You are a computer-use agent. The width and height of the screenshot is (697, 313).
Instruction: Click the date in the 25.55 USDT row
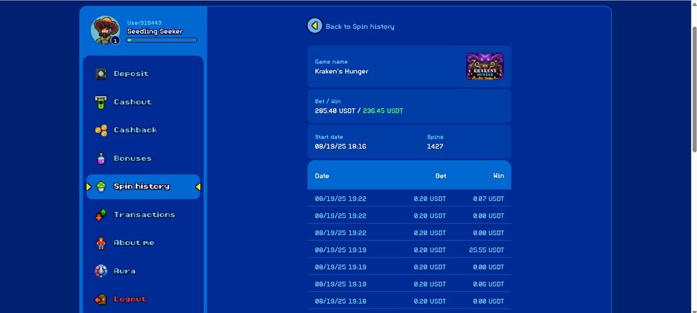(x=340, y=250)
